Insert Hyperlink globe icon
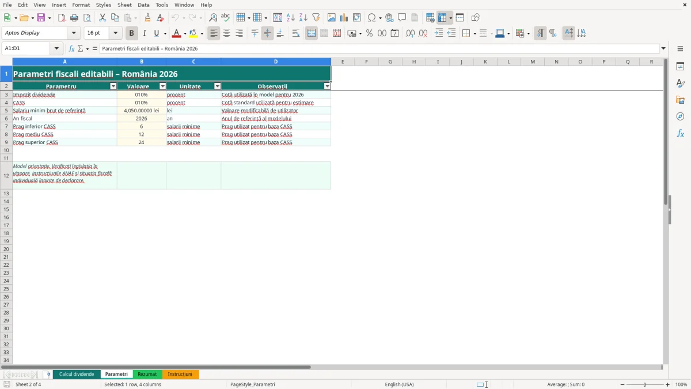This screenshot has width=691, height=389. tap(390, 18)
